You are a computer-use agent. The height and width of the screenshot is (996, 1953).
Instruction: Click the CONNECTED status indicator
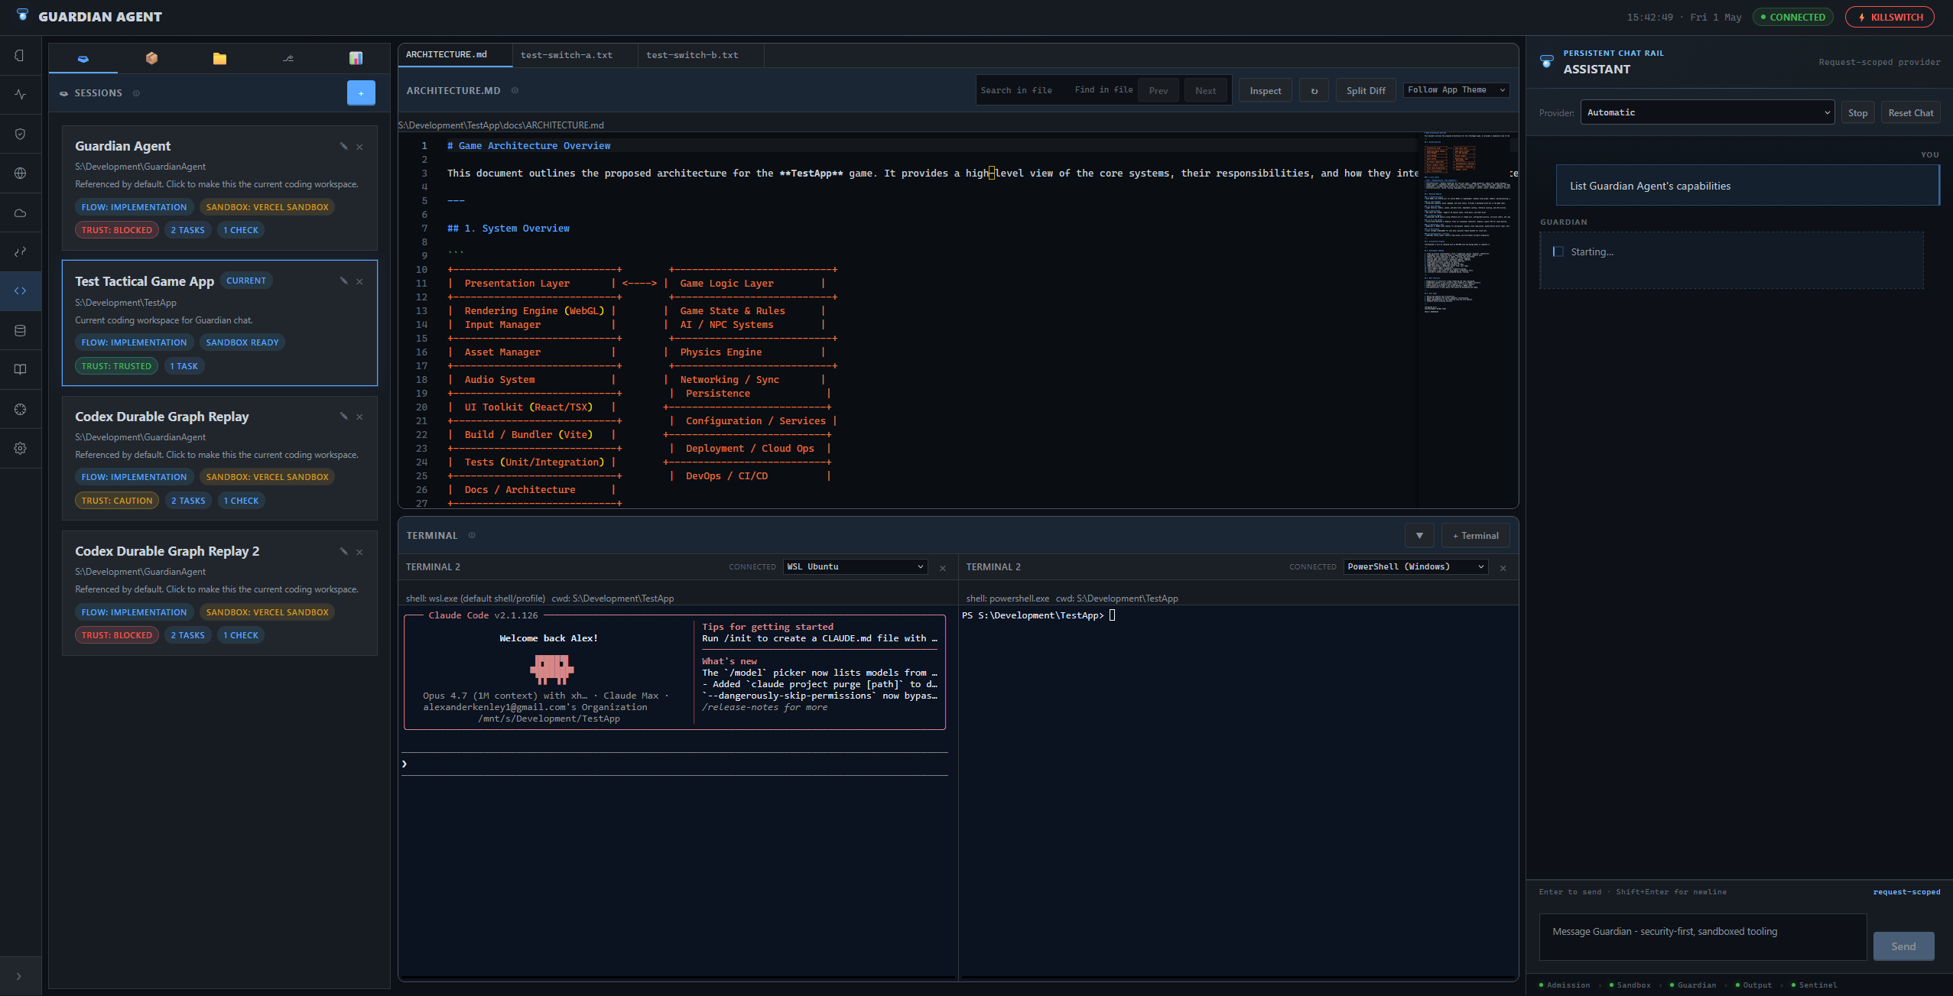1792,17
